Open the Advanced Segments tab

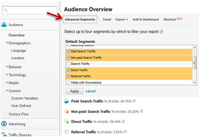point(80,19)
